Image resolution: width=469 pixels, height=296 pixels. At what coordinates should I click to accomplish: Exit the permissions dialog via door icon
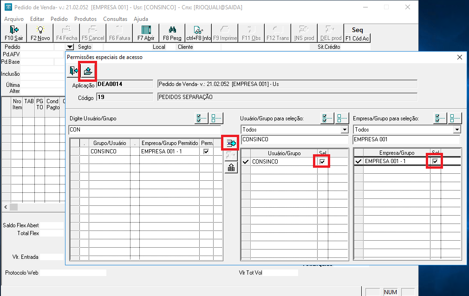click(x=73, y=71)
